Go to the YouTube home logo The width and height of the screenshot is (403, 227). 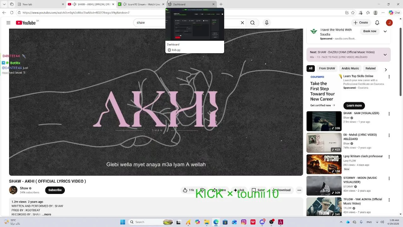tap(26, 23)
